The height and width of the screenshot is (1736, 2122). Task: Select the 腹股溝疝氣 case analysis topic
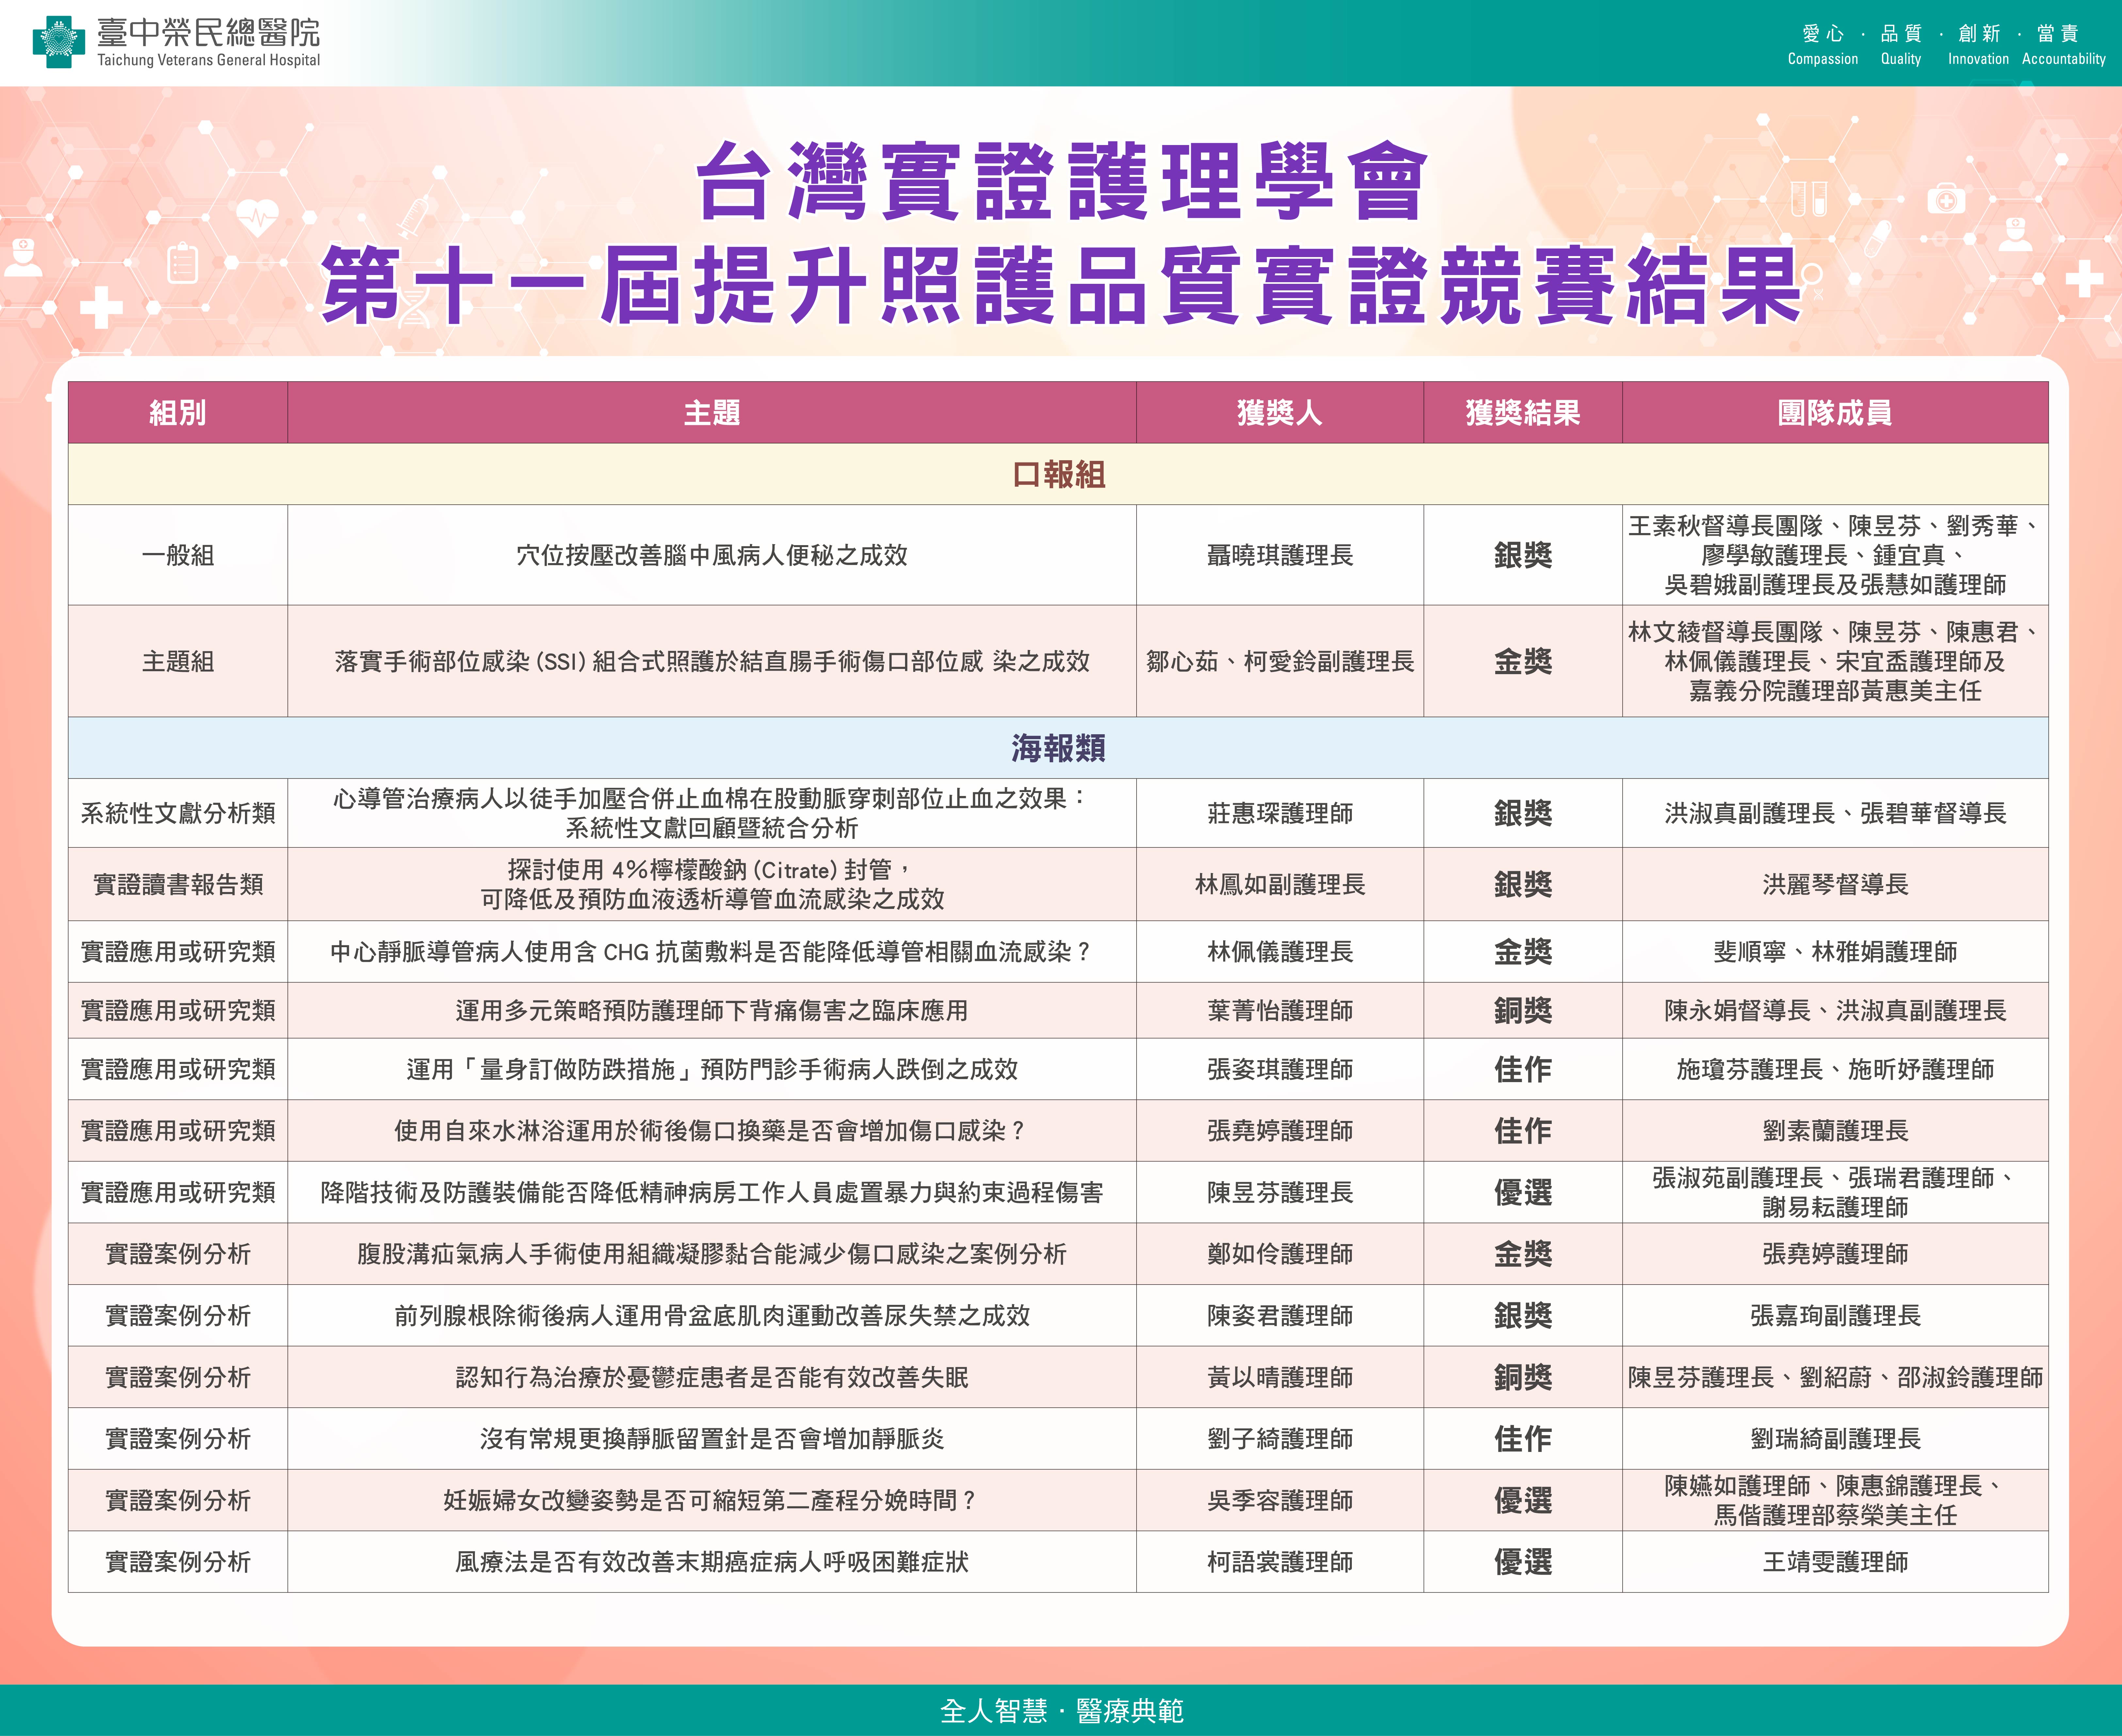tap(712, 1254)
